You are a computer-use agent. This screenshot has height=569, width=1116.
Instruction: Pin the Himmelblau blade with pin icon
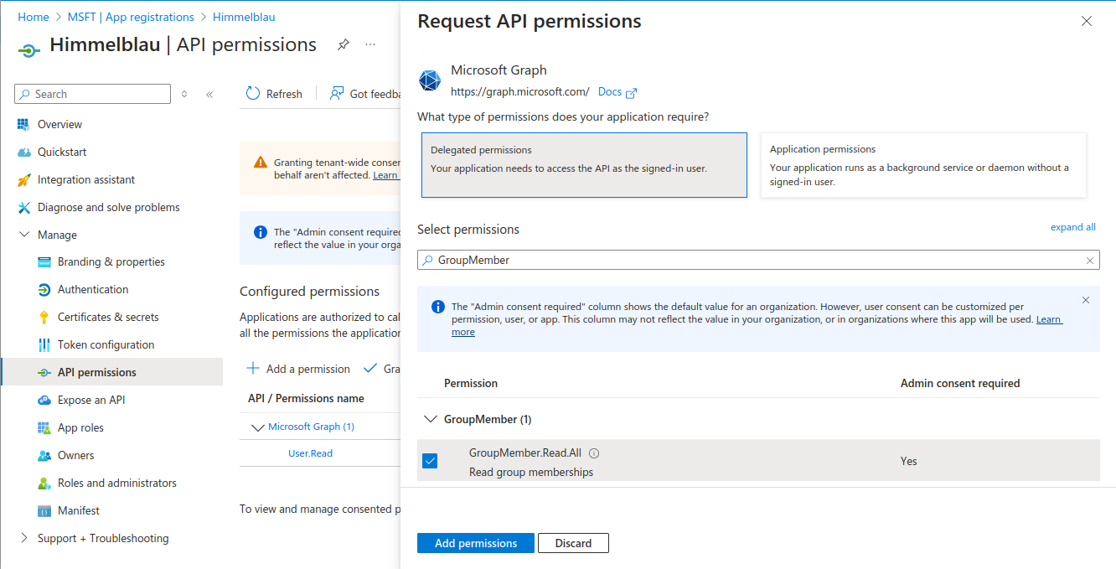click(344, 44)
